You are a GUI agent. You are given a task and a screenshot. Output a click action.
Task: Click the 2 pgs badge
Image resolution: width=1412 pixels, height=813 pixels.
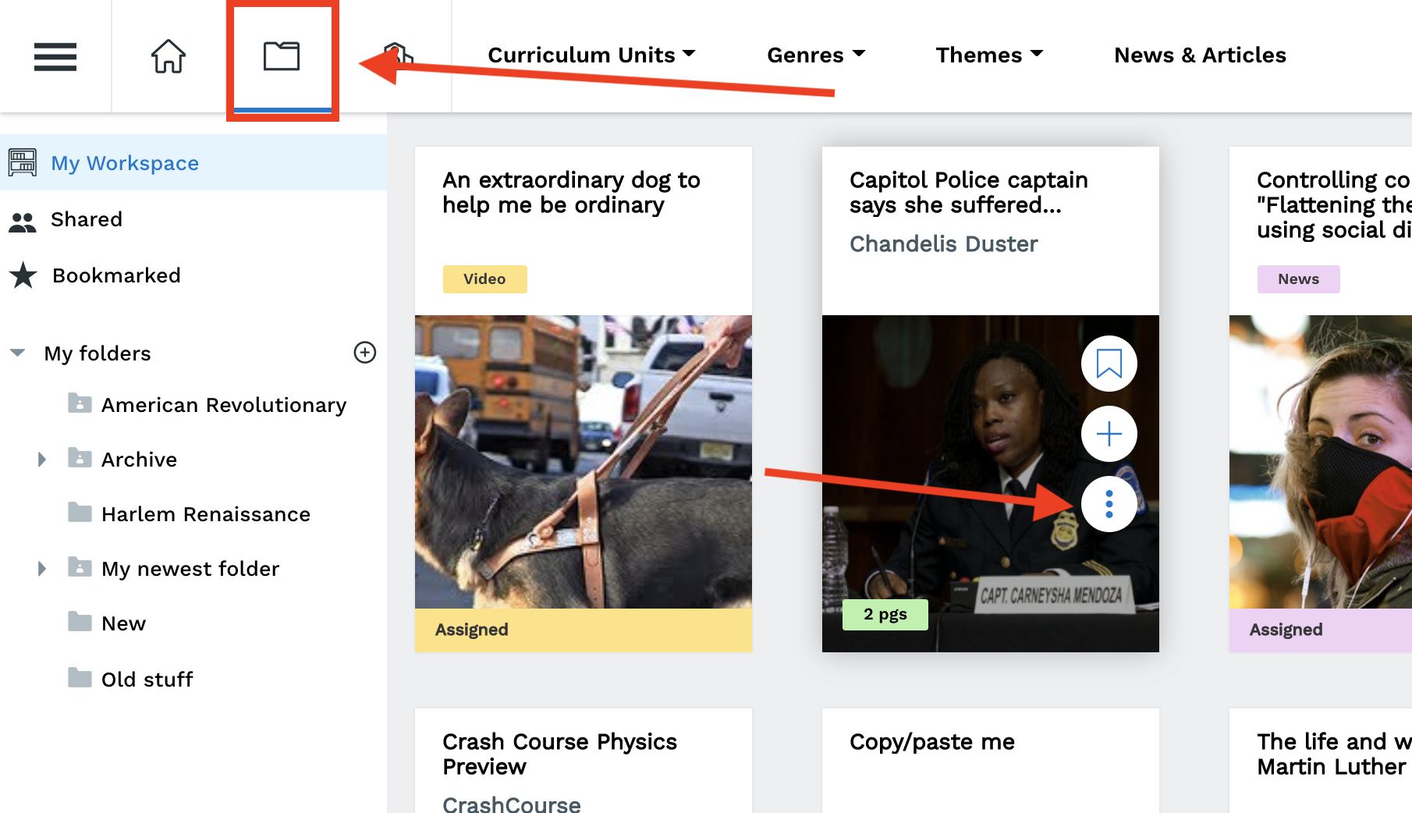(885, 614)
